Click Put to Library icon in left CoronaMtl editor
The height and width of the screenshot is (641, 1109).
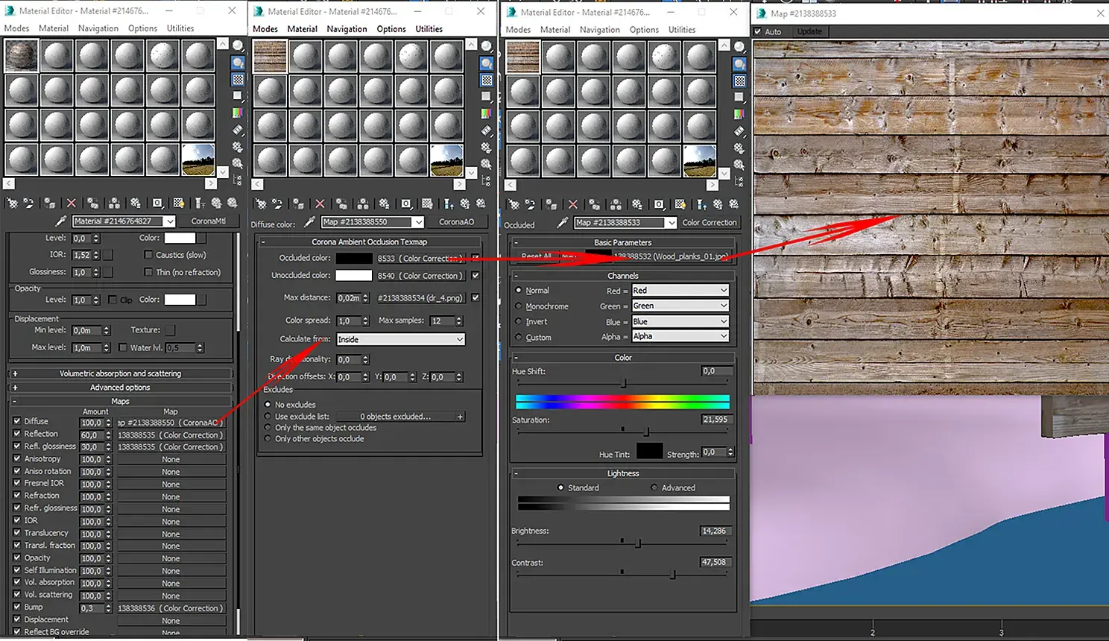click(x=136, y=203)
